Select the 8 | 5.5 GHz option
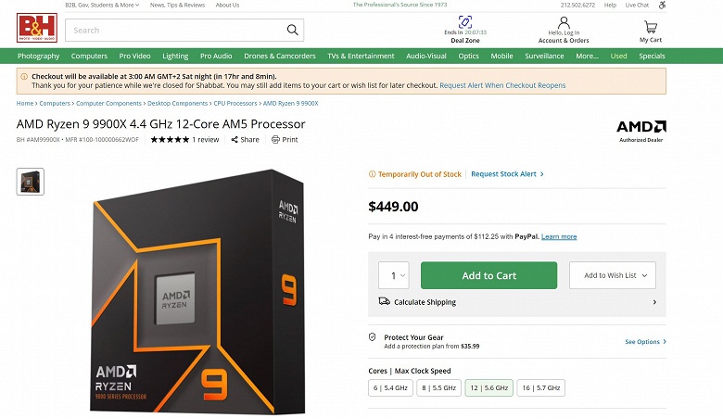This screenshot has width=723, height=418. click(438, 388)
